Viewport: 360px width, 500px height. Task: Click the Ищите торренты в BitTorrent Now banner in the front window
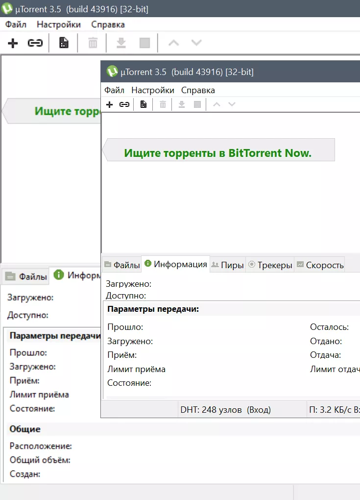(219, 150)
